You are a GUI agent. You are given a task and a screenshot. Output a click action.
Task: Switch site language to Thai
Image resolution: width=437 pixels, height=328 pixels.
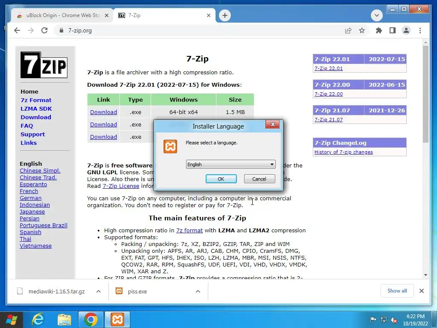coord(25,239)
